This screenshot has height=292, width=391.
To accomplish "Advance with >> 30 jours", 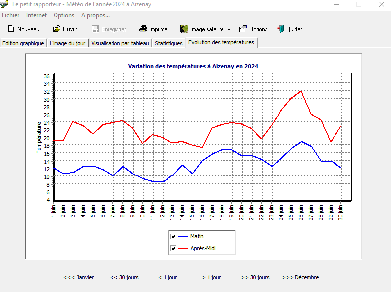I will (255, 277).
